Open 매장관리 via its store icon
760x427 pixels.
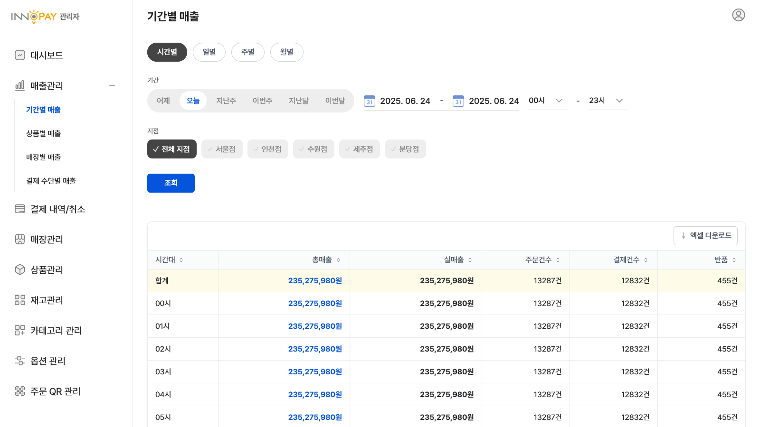tap(20, 239)
